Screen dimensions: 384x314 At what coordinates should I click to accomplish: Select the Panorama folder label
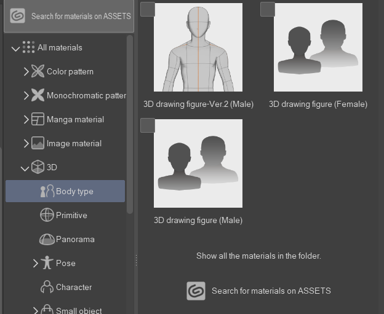pyautogui.click(x=75, y=239)
